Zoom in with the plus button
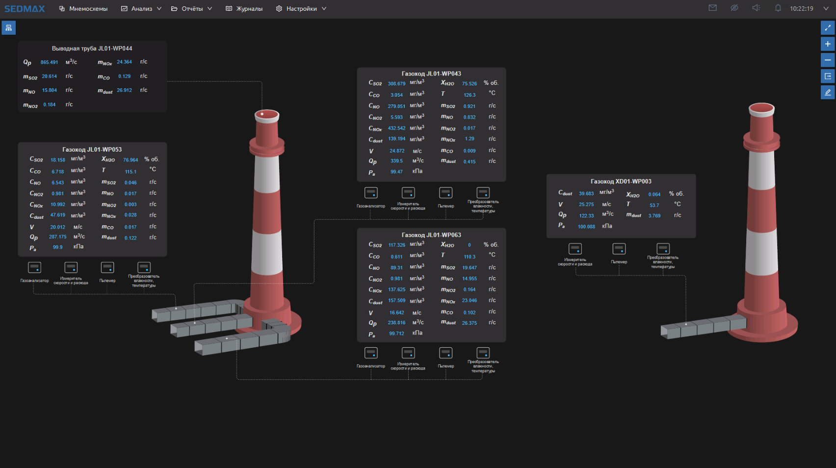The width and height of the screenshot is (836, 468). coord(828,44)
